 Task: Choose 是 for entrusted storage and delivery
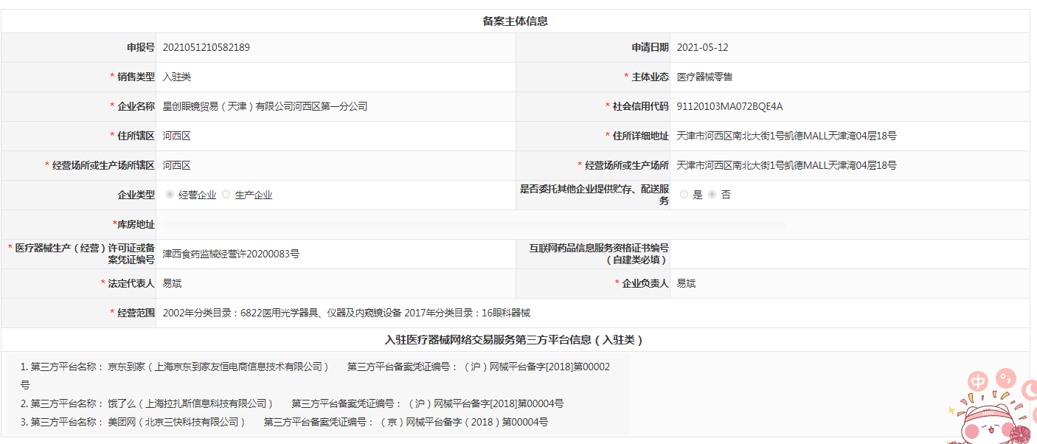pos(684,195)
